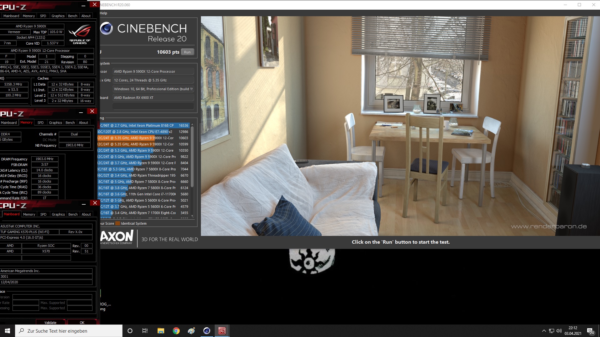Switch to Mainboard tab in top CPU-Z window
This screenshot has height=337, width=600.
pos(11,16)
